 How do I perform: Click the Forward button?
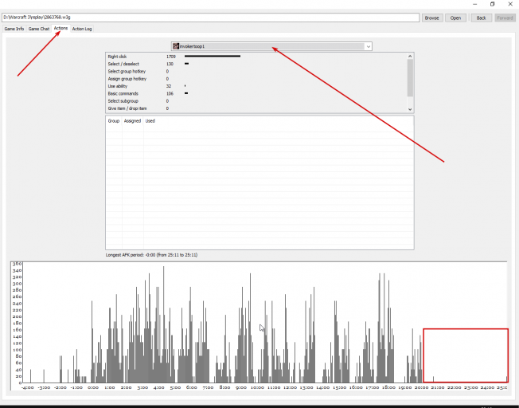pyautogui.click(x=505, y=18)
